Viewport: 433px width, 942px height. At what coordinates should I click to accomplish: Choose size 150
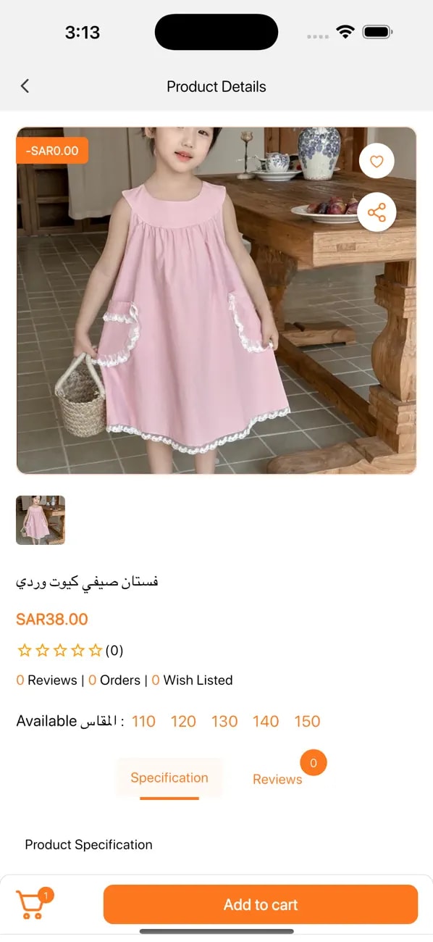click(307, 722)
